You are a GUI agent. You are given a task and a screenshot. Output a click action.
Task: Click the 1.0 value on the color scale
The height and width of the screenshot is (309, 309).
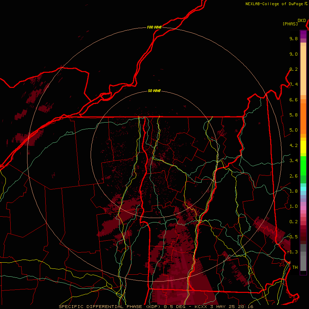294,206
